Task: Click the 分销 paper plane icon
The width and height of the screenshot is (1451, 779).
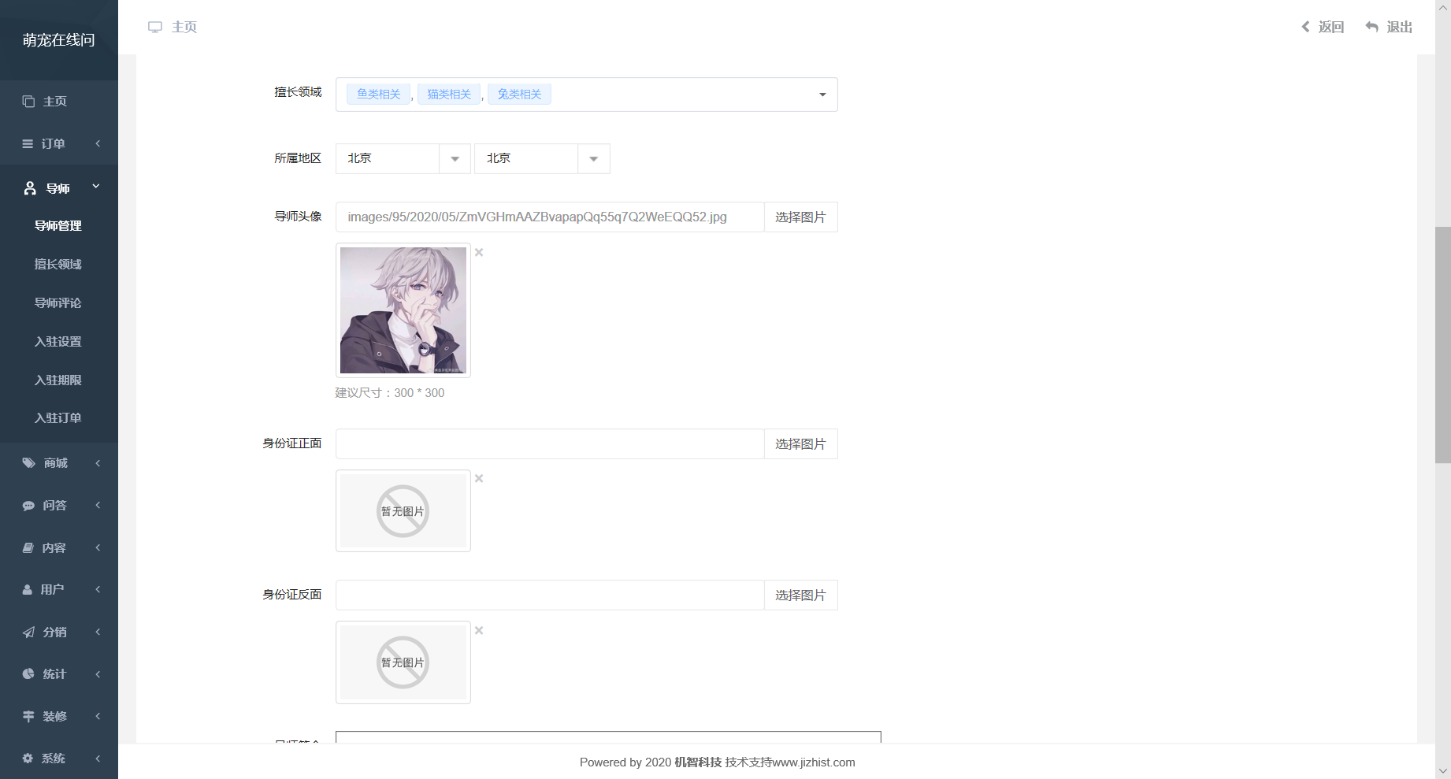Action: (28, 632)
